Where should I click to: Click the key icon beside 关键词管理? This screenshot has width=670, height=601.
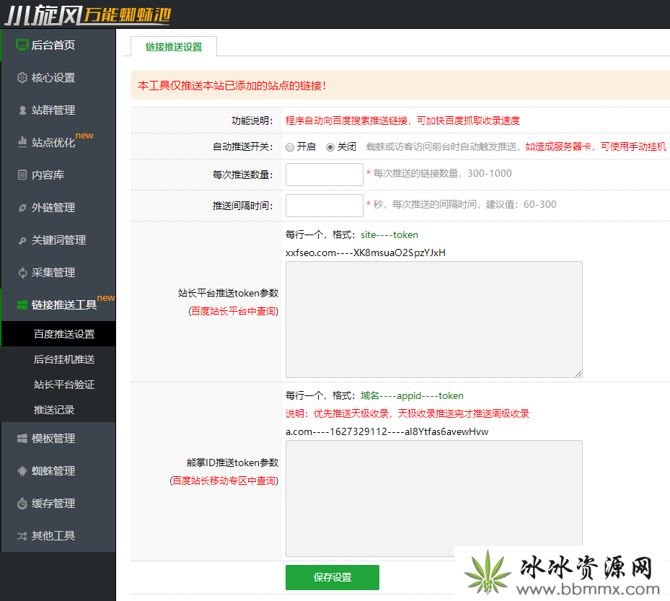[22, 241]
